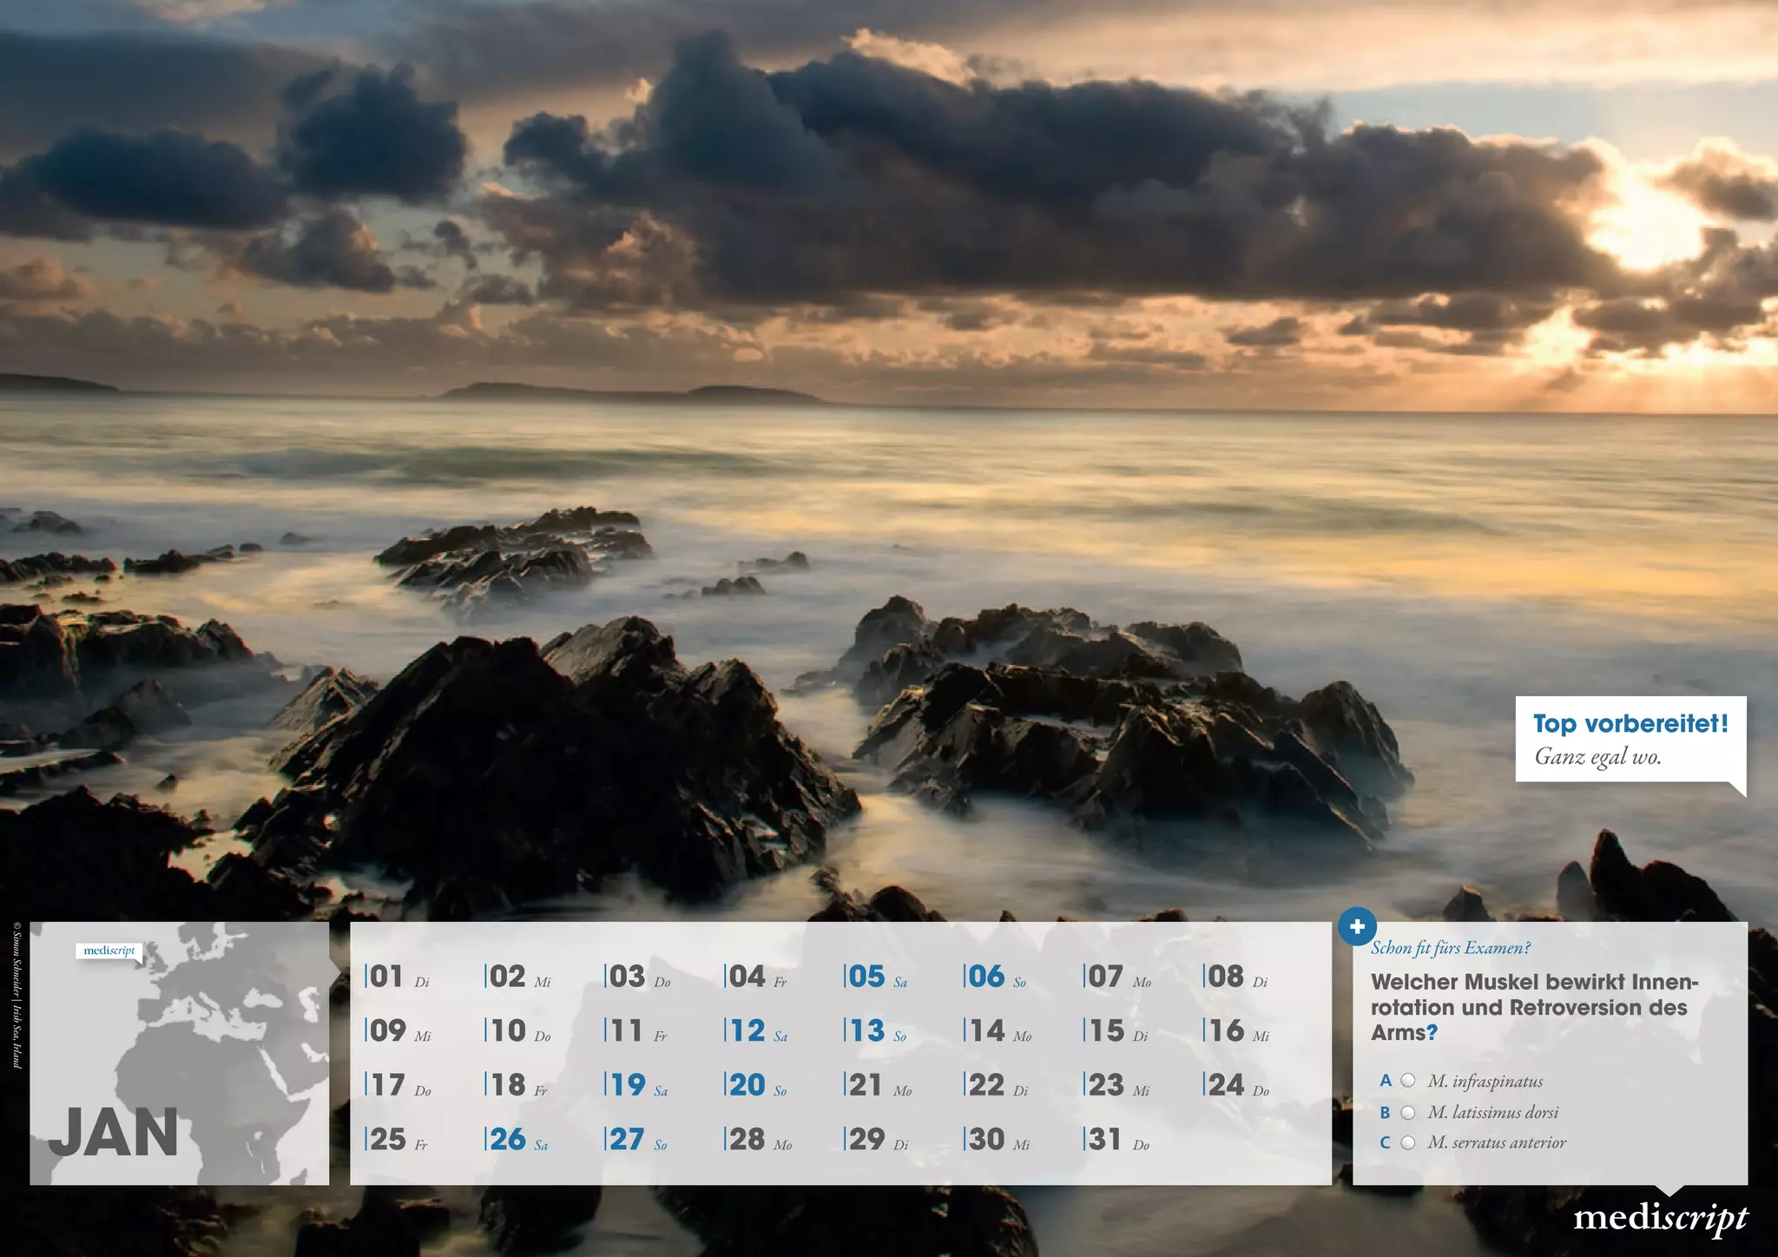Screen dimensions: 1778x1257
Task: Select answer B, M. latissimus dorsi
Action: pos(1408,1112)
